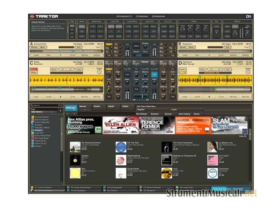The height and width of the screenshot is (210, 280).
Task: Toggle the Sync button on Deck C
Action: (54, 69)
